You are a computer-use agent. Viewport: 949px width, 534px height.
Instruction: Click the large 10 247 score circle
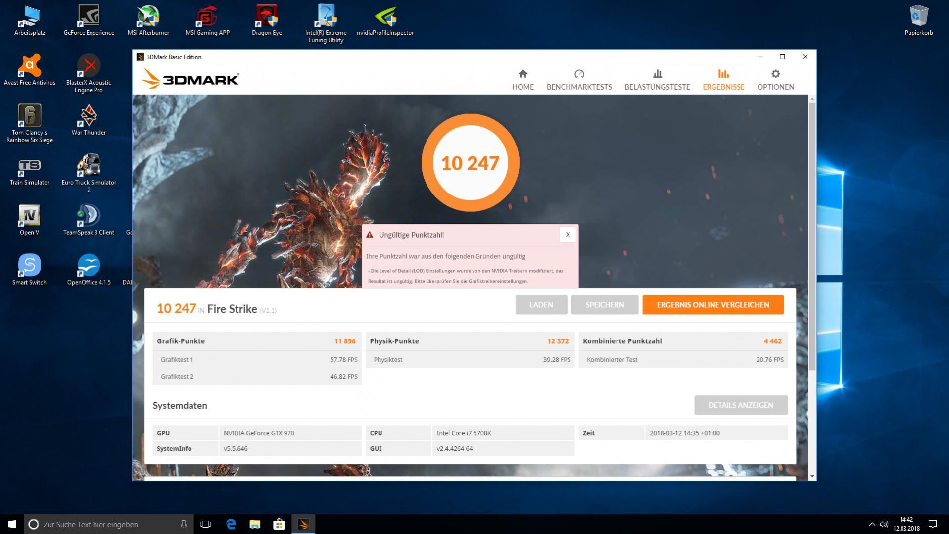pyautogui.click(x=470, y=163)
